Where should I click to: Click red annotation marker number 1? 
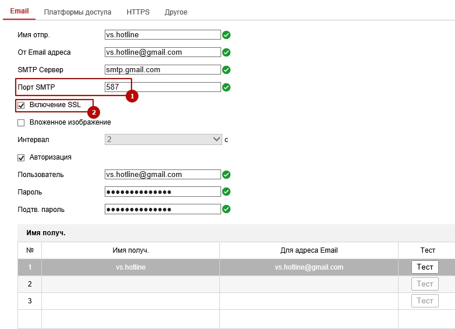(132, 95)
